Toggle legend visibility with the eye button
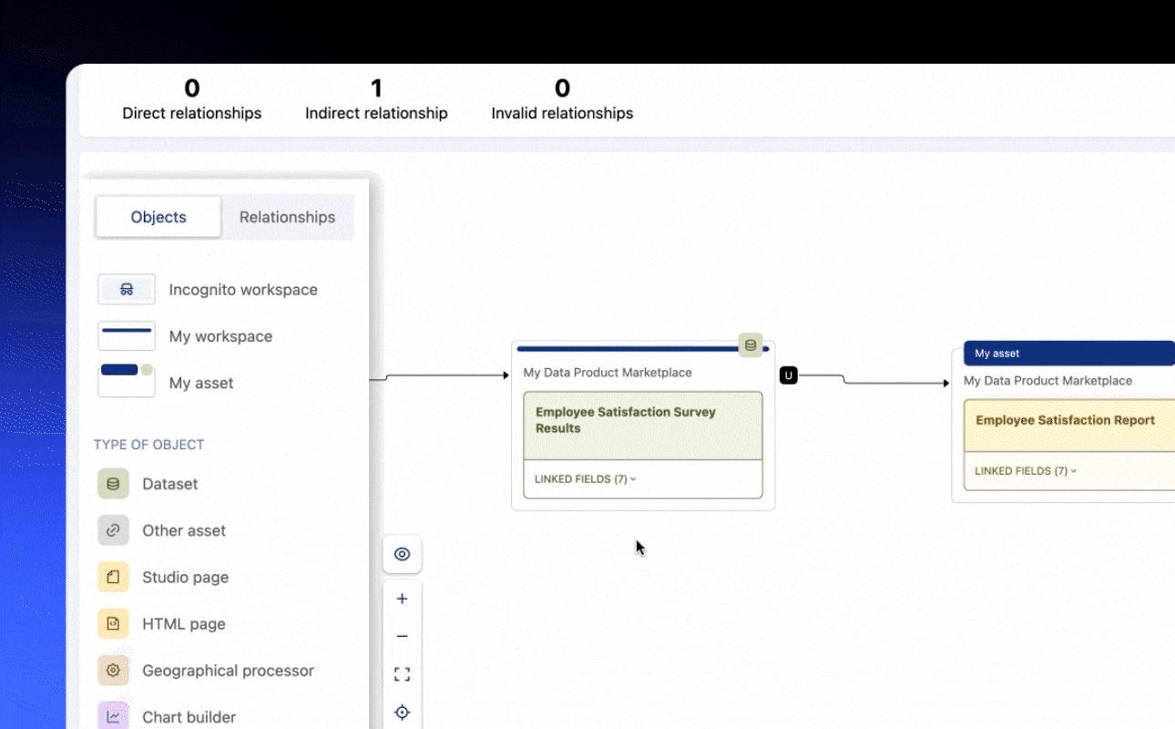 point(402,554)
